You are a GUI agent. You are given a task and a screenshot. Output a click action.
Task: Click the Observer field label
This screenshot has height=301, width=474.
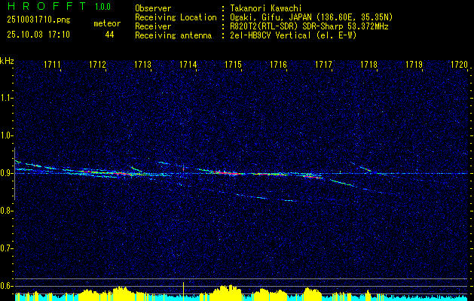(x=153, y=8)
